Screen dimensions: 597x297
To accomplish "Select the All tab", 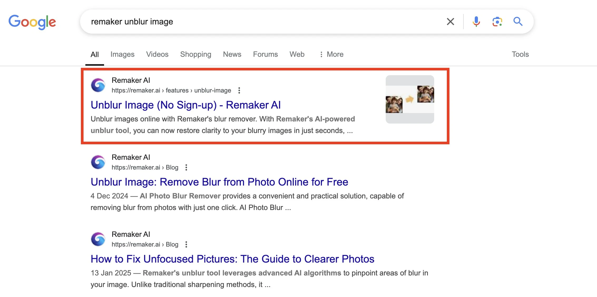I will 95,54.
